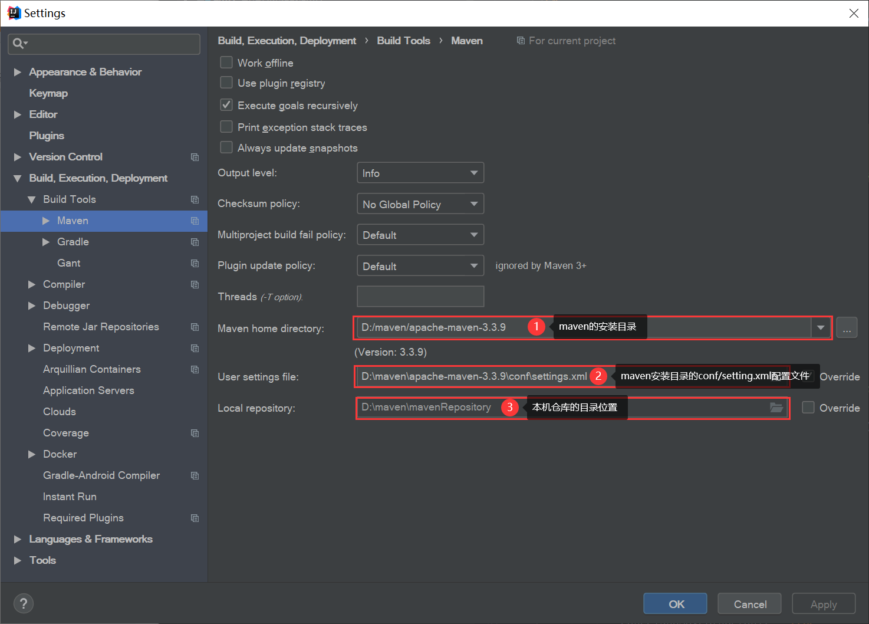The height and width of the screenshot is (624, 869).
Task: Click project-scope icon beside Deployment
Action: point(195,348)
